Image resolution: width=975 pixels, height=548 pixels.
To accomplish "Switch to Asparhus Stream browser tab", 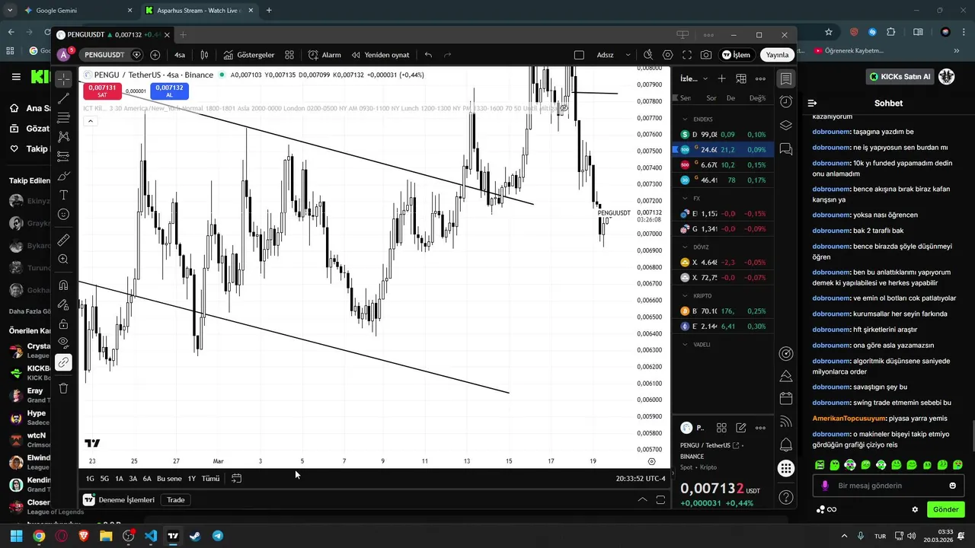I will tap(200, 11).
